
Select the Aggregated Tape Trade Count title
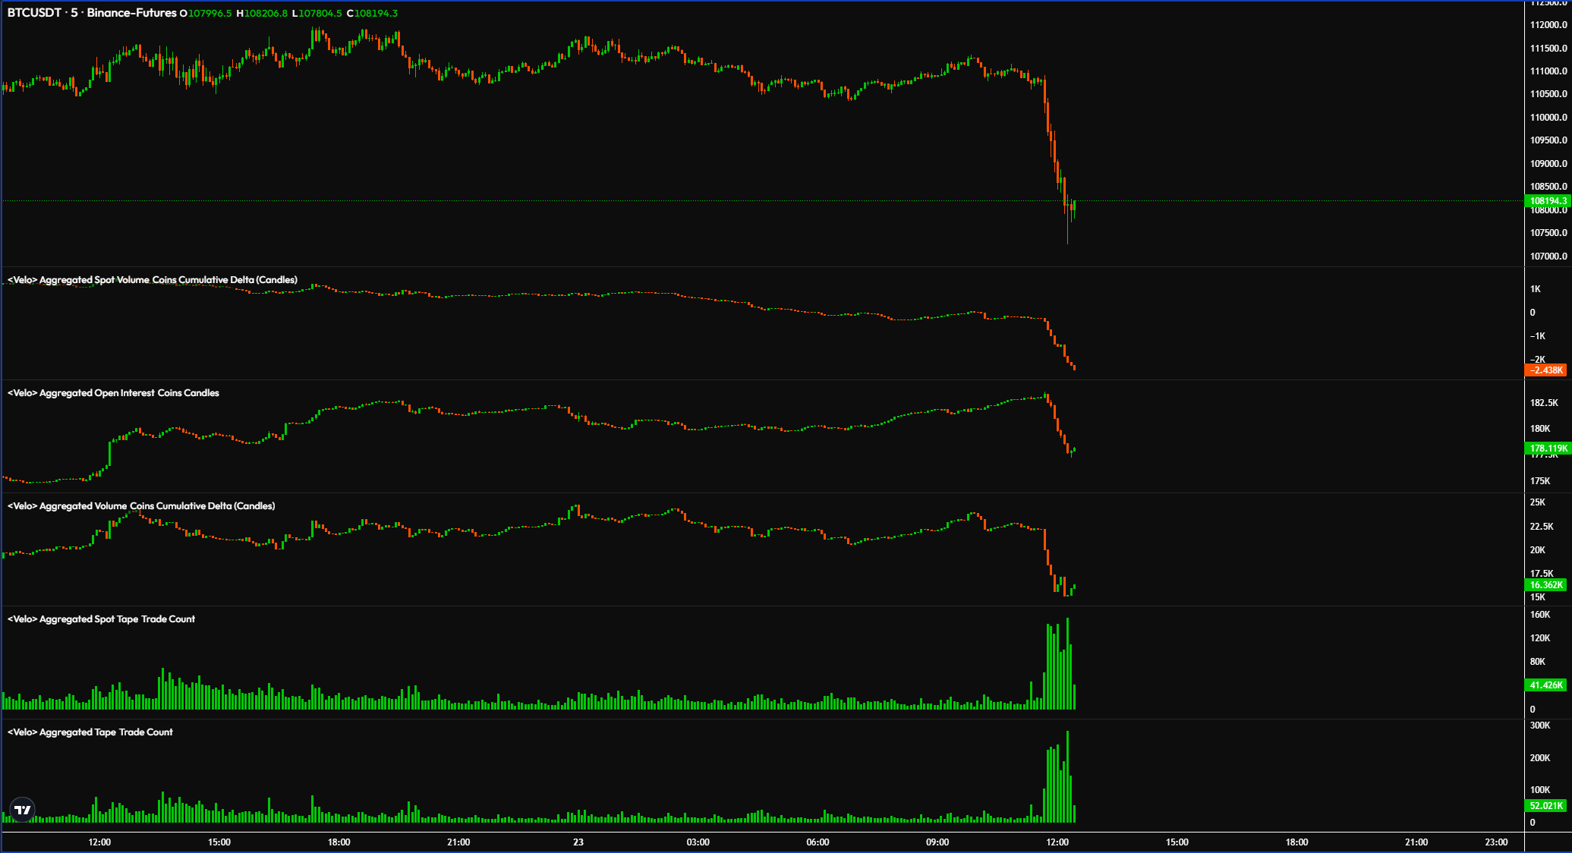click(90, 732)
